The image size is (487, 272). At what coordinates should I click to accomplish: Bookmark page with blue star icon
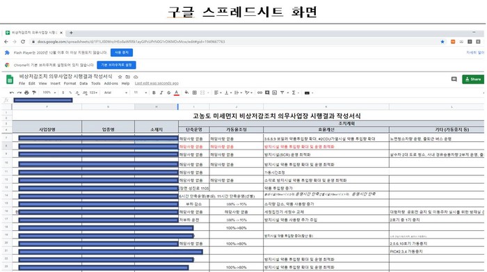[442, 42]
